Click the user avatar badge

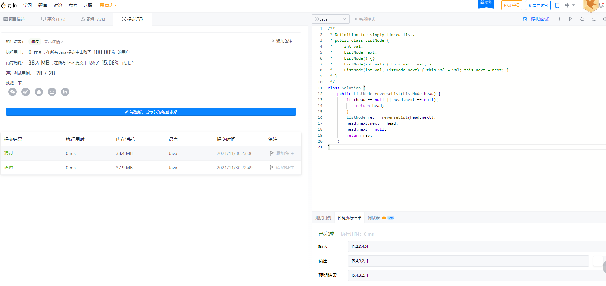pos(590,5)
